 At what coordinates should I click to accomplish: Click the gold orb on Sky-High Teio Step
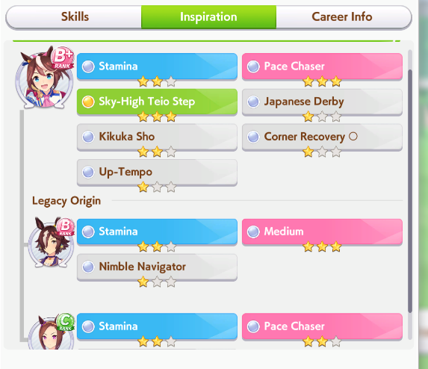click(88, 102)
